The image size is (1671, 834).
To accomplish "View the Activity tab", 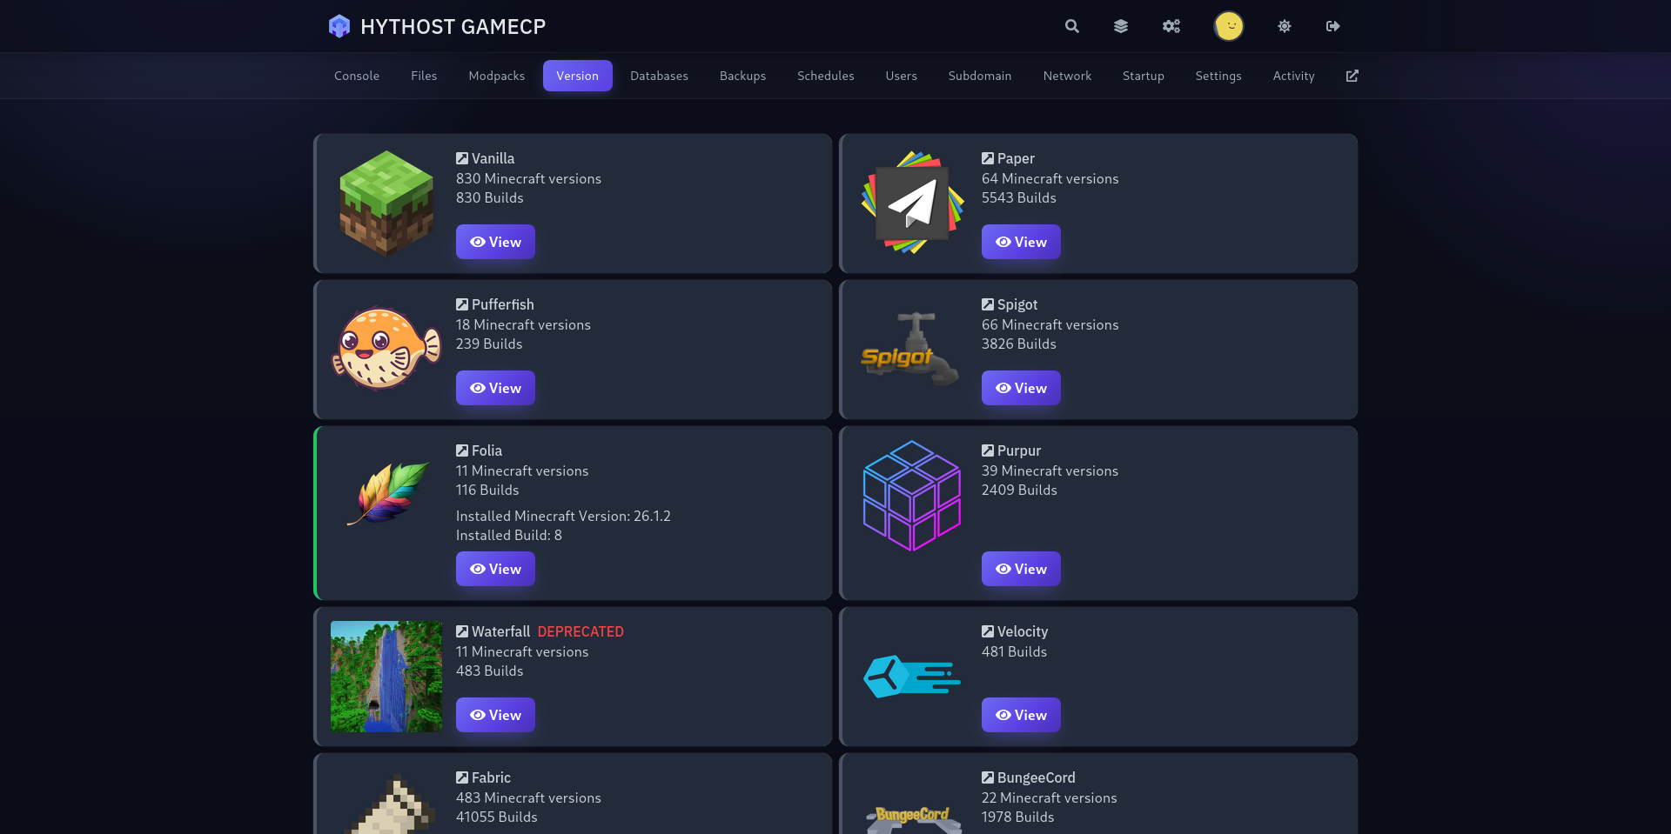I will [1294, 76].
